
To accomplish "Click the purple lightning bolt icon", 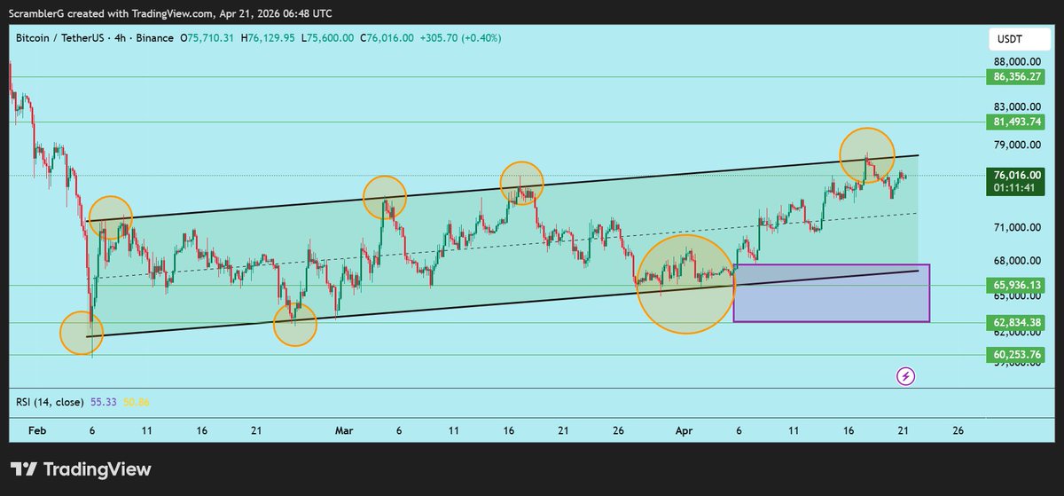I will 906,376.
